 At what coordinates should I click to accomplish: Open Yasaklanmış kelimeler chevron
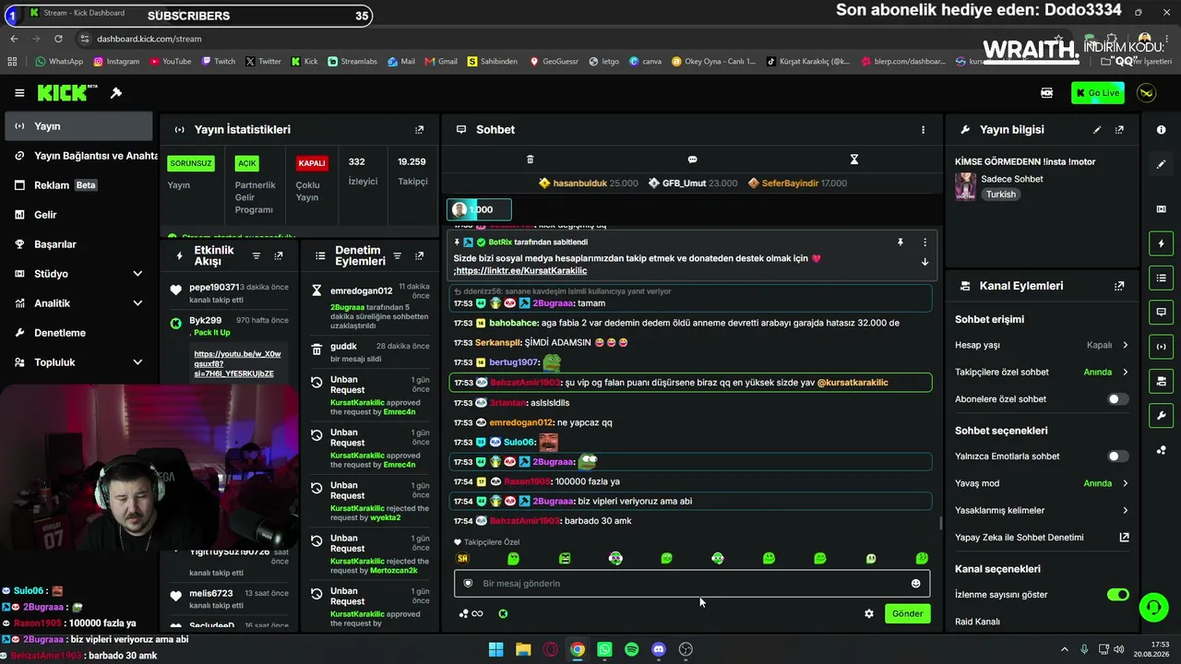[1125, 510]
